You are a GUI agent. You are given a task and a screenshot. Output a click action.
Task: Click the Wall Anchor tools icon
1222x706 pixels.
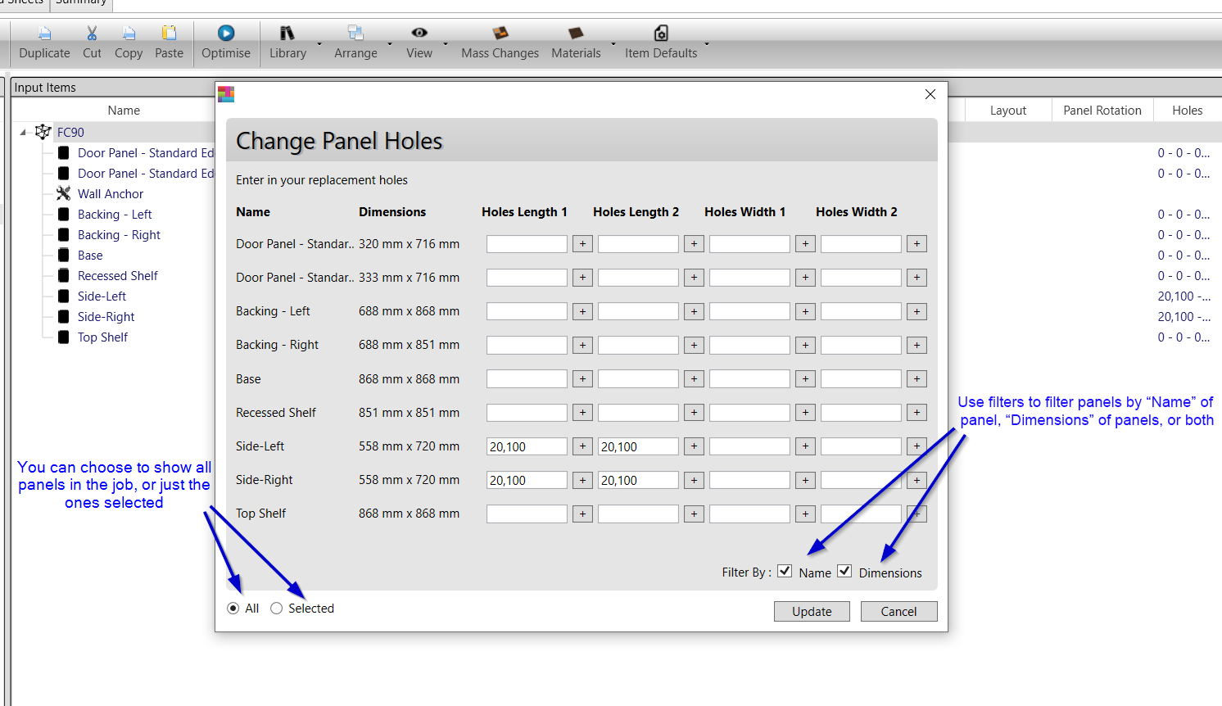coord(63,193)
